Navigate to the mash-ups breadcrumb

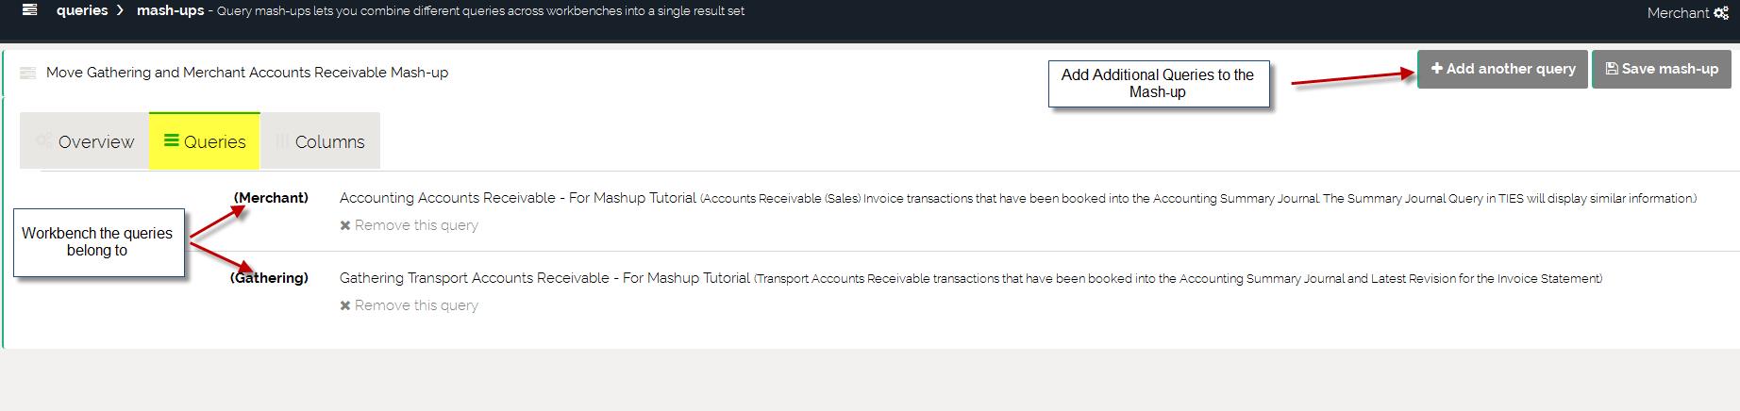tap(170, 11)
